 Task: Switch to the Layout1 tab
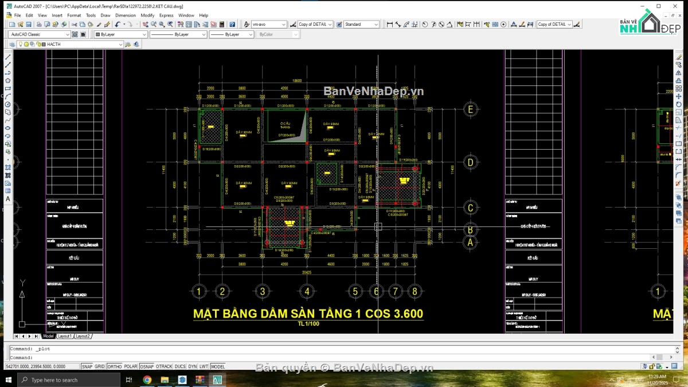[65, 336]
